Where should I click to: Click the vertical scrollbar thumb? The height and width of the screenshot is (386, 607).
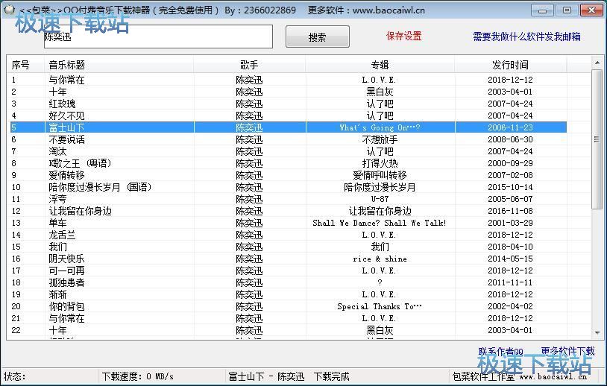click(597, 139)
